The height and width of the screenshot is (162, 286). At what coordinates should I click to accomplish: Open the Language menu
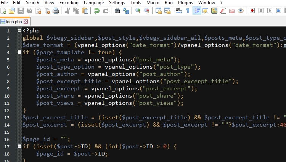(94, 3)
